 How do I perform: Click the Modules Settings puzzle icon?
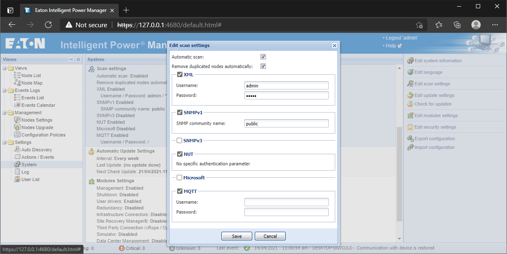pos(92,181)
